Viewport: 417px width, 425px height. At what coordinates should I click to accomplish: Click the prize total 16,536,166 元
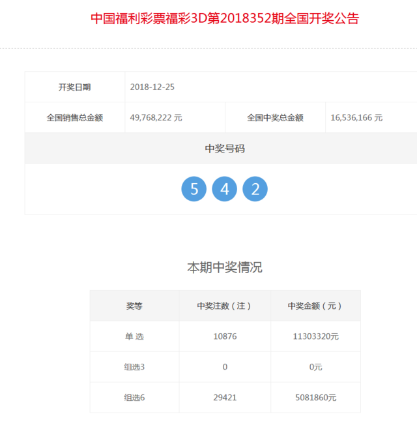[356, 117]
